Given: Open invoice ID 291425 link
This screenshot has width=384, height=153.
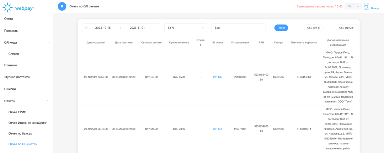Looking at the screenshot, I should pos(217,77).
